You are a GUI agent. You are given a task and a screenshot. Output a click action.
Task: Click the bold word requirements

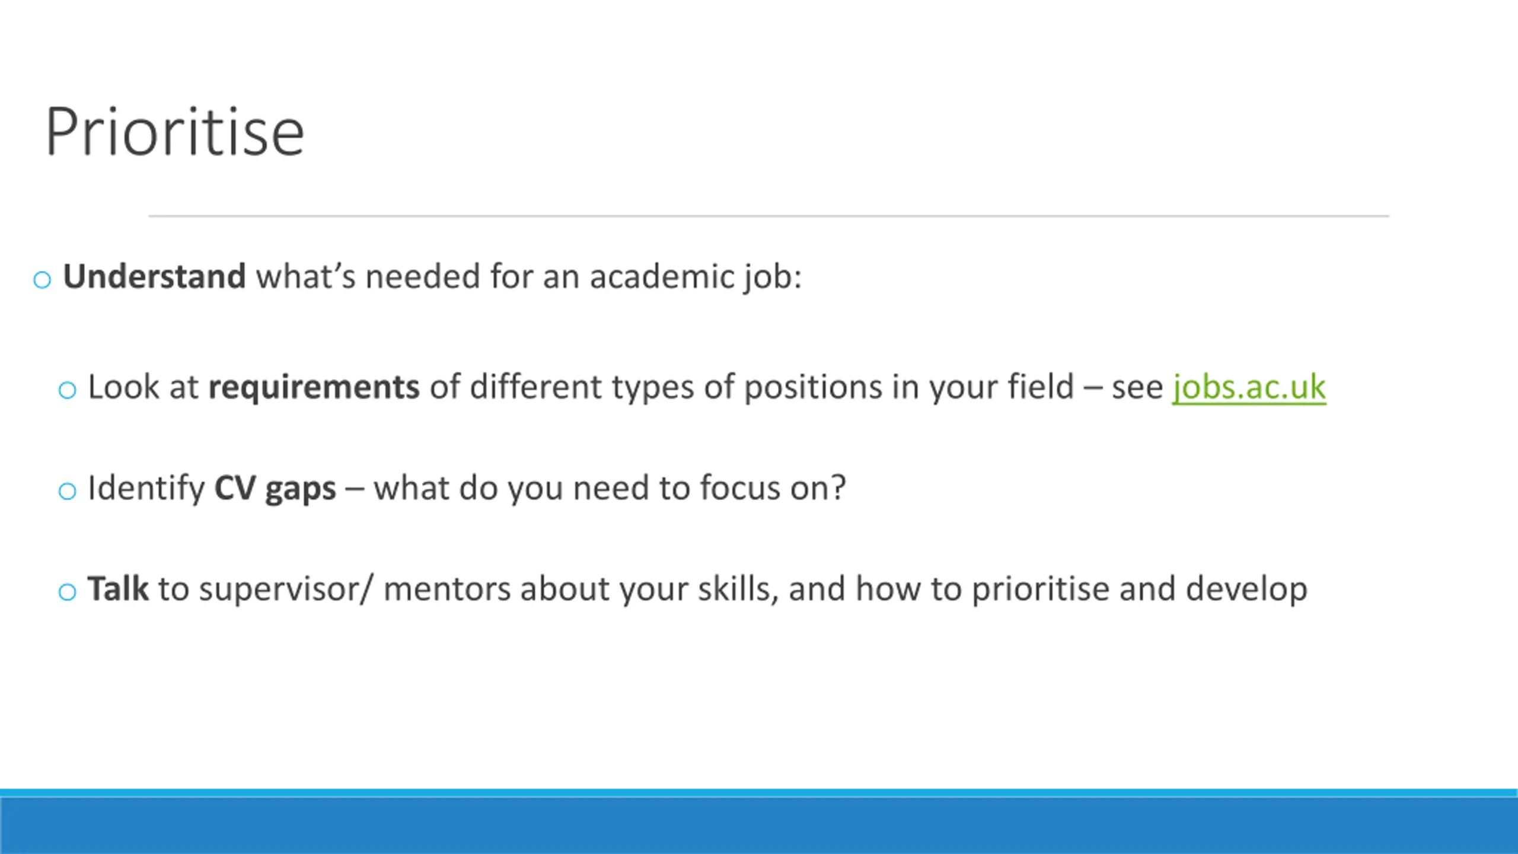point(314,388)
